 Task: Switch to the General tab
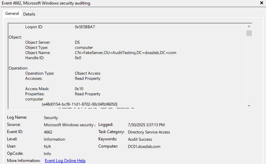(x=12, y=13)
